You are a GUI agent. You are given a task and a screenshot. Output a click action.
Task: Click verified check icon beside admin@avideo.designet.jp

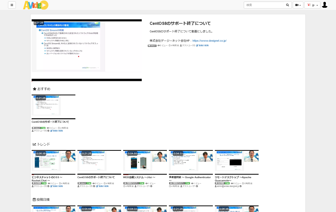click(x=241, y=186)
